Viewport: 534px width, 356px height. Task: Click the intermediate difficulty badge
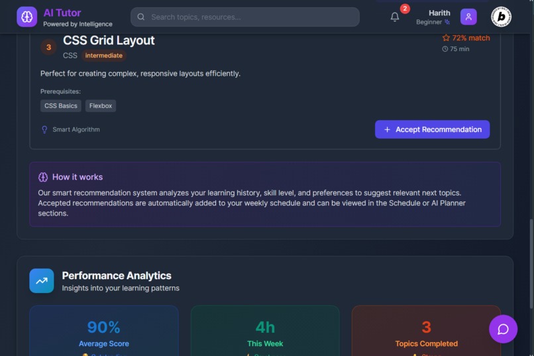tap(103, 56)
